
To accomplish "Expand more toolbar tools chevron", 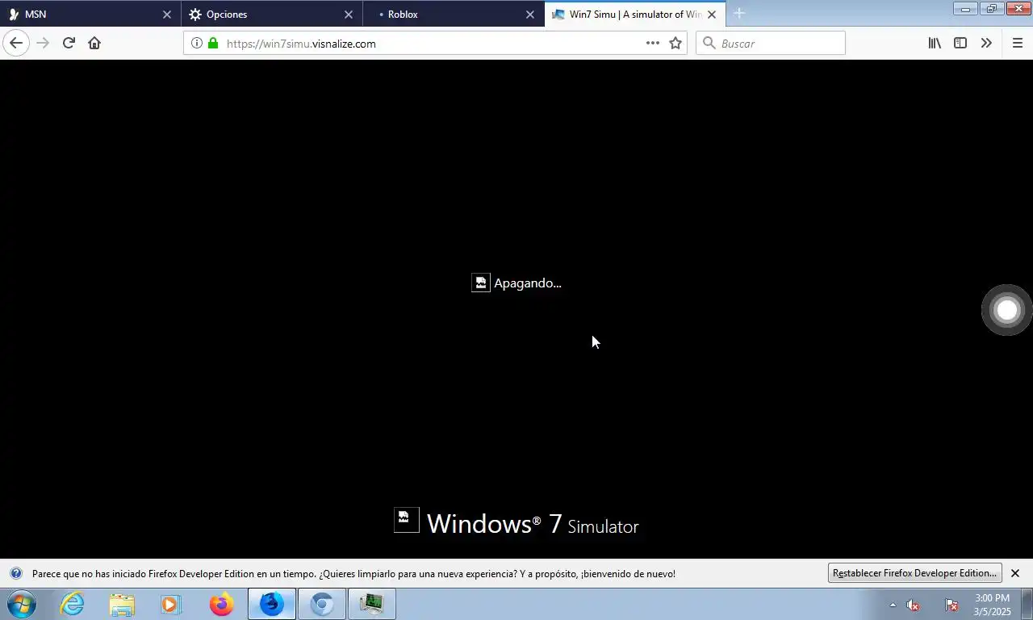I will [986, 43].
